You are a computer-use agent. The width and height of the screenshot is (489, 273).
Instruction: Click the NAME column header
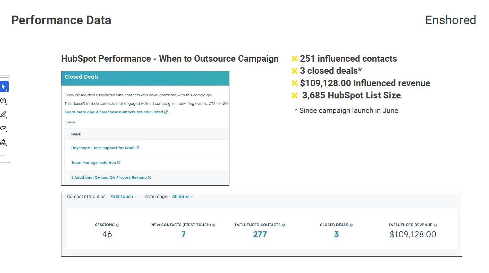coord(76,134)
